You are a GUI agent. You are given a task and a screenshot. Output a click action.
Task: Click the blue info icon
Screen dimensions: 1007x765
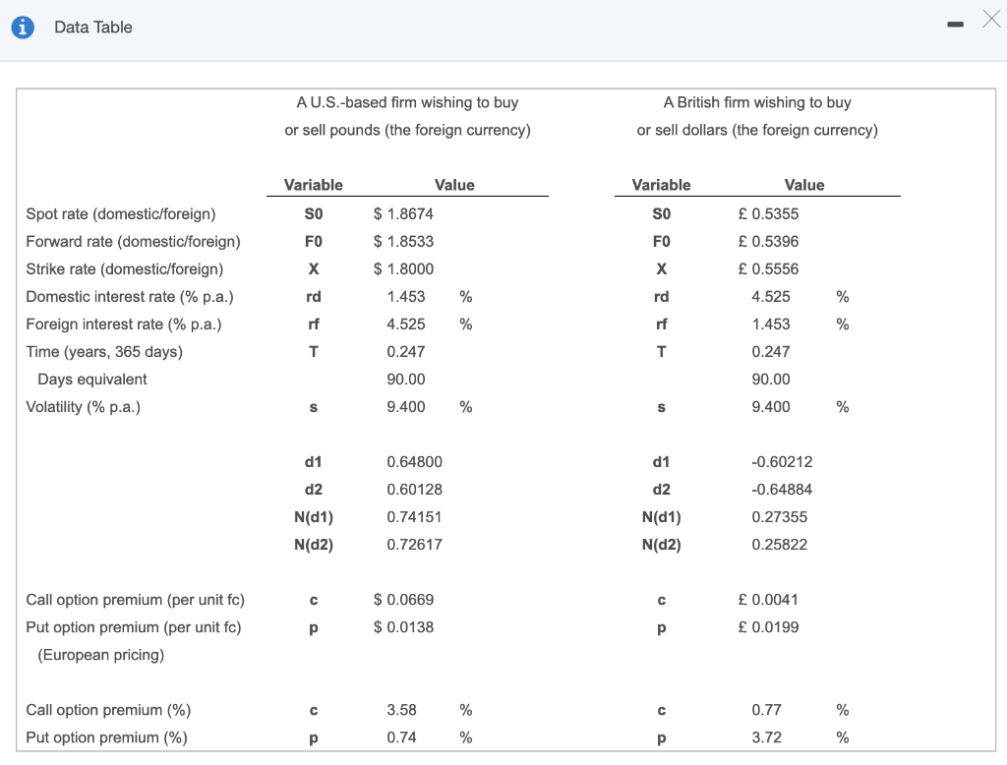pyautogui.click(x=22, y=27)
